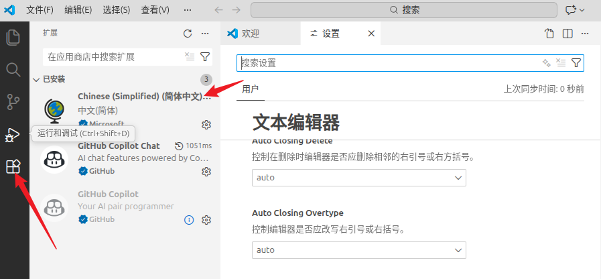Open GitHub Copilot Chat extension details
Viewport: 601px width, 279px height.
tap(119, 146)
